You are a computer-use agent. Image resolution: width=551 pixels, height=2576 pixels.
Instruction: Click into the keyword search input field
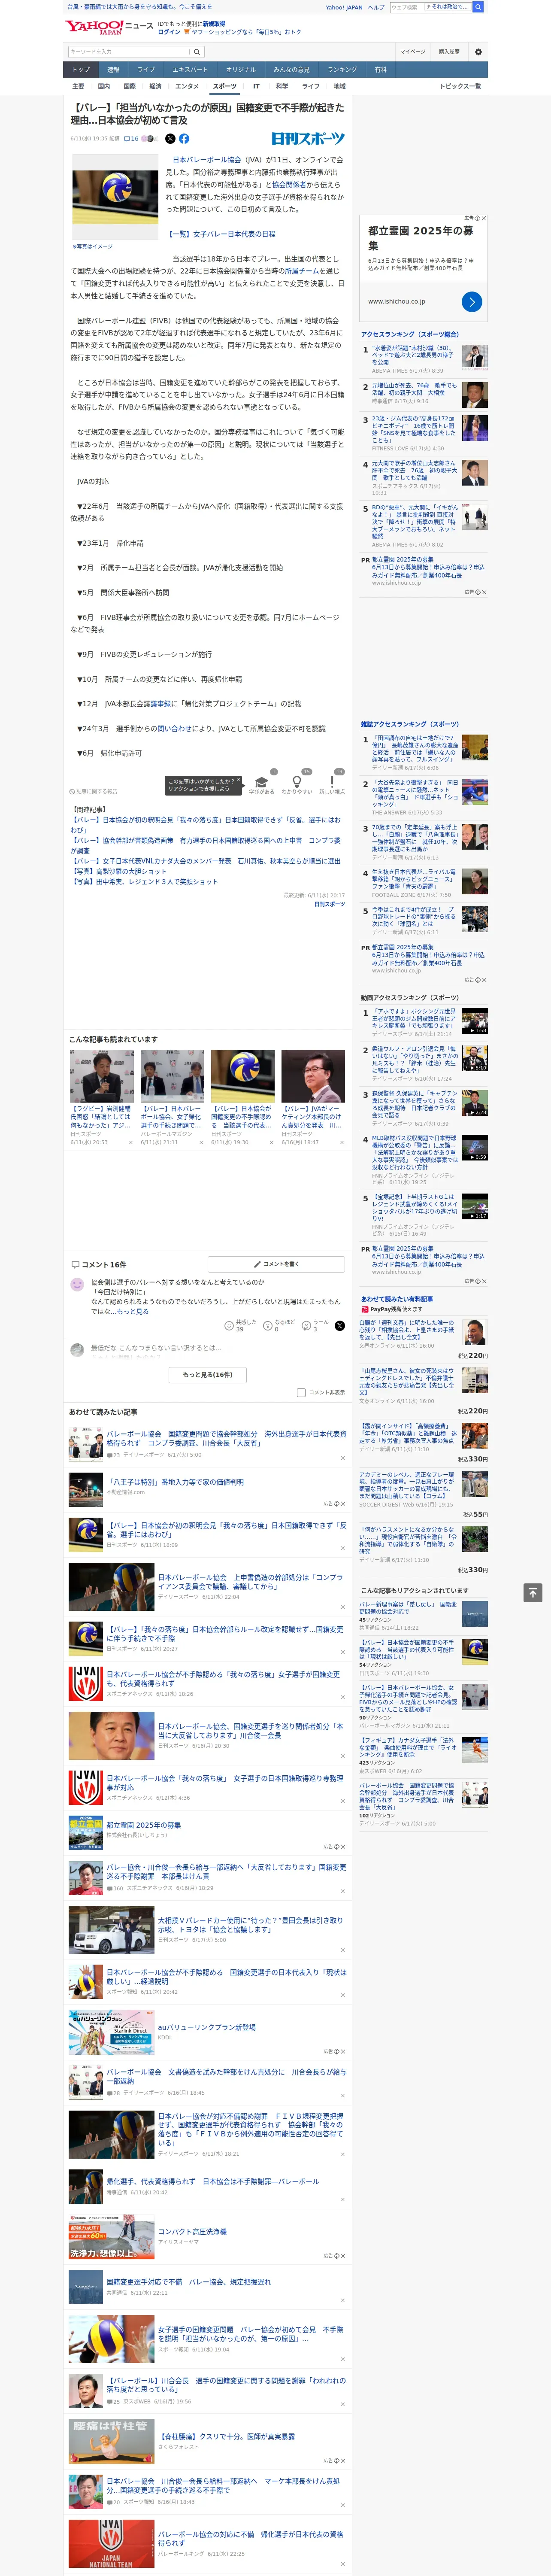click(x=129, y=52)
